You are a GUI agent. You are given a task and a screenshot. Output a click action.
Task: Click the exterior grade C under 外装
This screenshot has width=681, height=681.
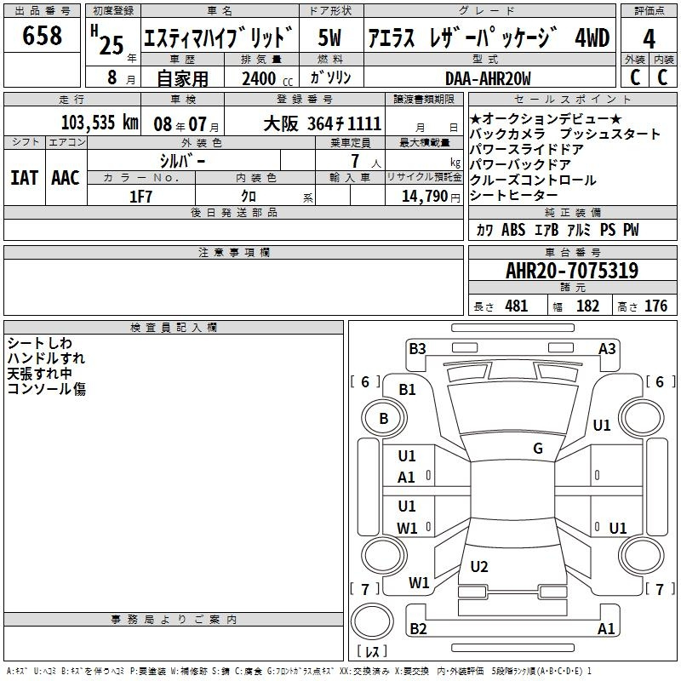[635, 77]
